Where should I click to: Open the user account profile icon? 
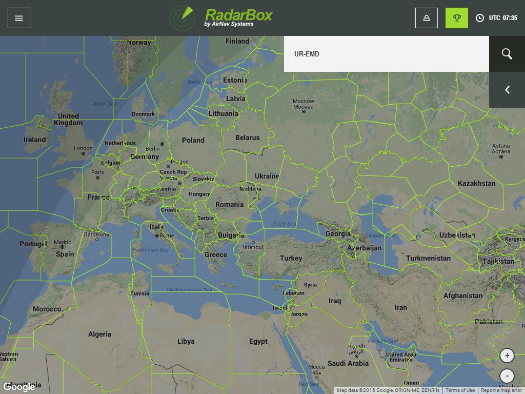coord(426,18)
